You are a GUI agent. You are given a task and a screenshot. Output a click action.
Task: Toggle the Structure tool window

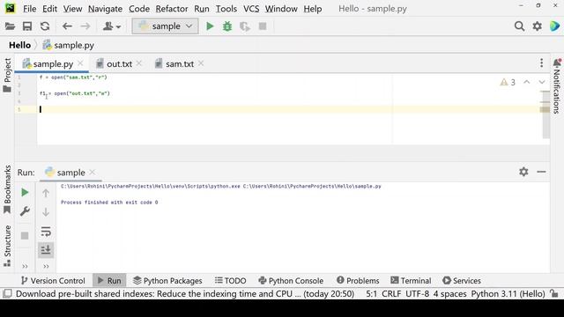pyautogui.click(x=7, y=246)
